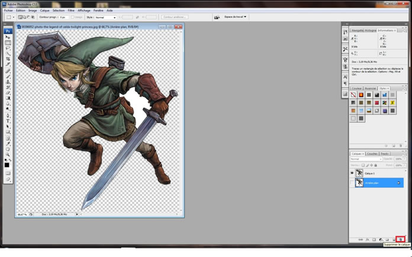Viewport: 412px width, 257px height.
Task: Click Create adjustment layer half-circle icon
Action: click(381, 240)
